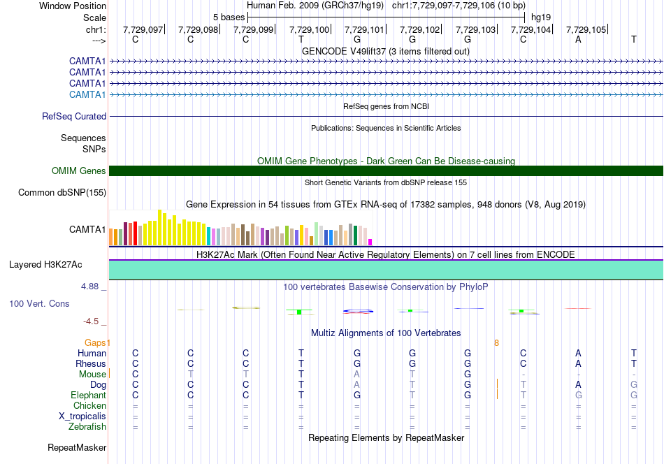
Task: Click the magenta bar ending GTEx chart
Action: tap(370, 242)
